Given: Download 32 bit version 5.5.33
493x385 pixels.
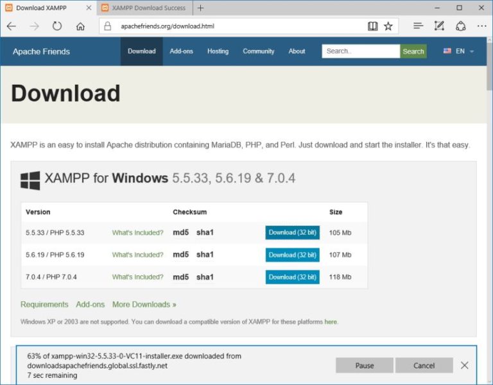Looking at the screenshot, I should click(293, 232).
